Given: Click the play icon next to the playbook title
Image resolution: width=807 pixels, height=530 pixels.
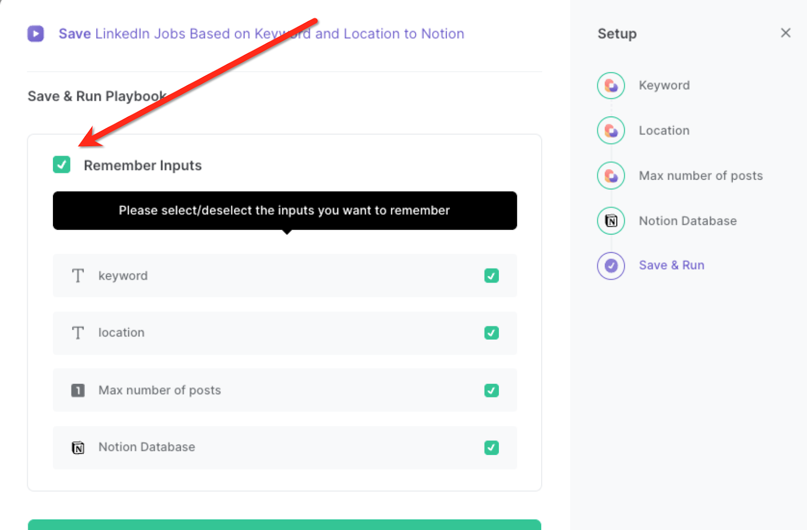Looking at the screenshot, I should (35, 33).
